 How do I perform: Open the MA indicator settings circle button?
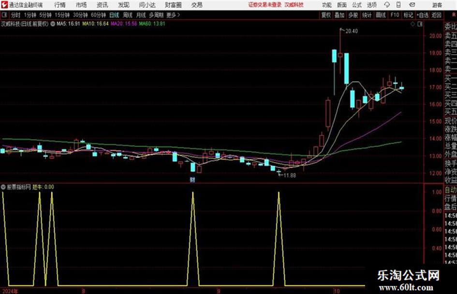tap(53, 24)
